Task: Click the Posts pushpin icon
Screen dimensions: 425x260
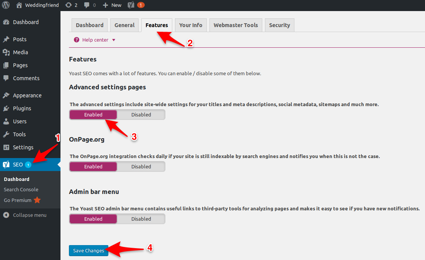Action: (6, 39)
